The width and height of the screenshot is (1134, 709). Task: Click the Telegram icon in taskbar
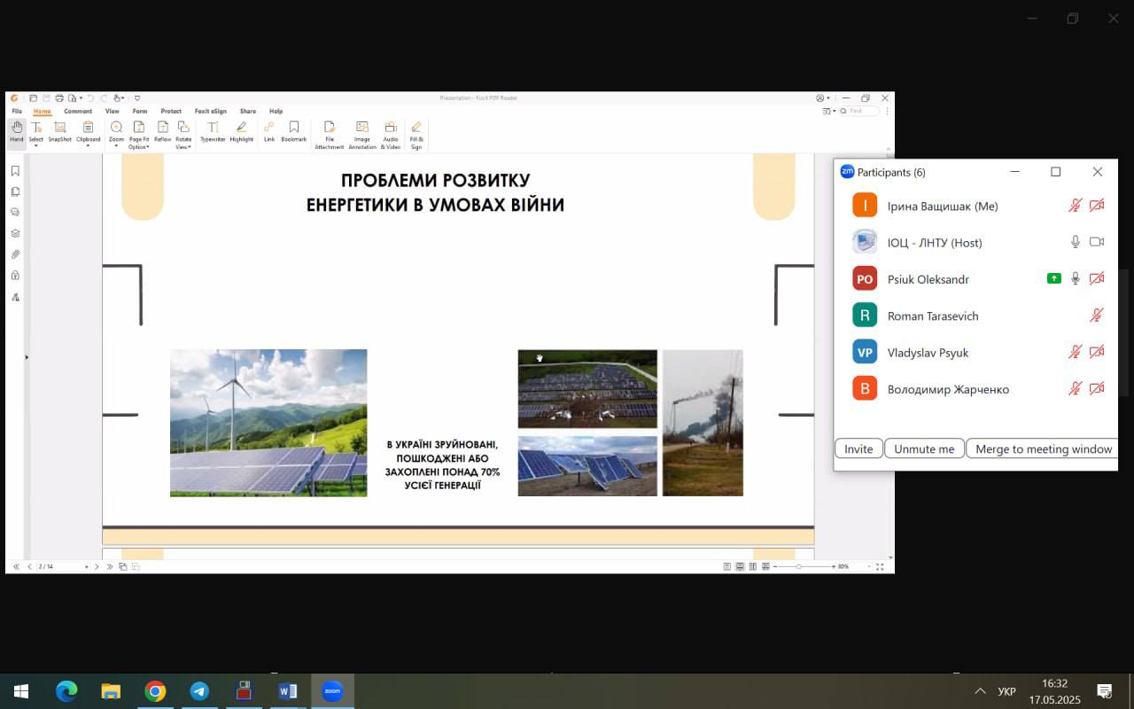pyautogui.click(x=199, y=691)
